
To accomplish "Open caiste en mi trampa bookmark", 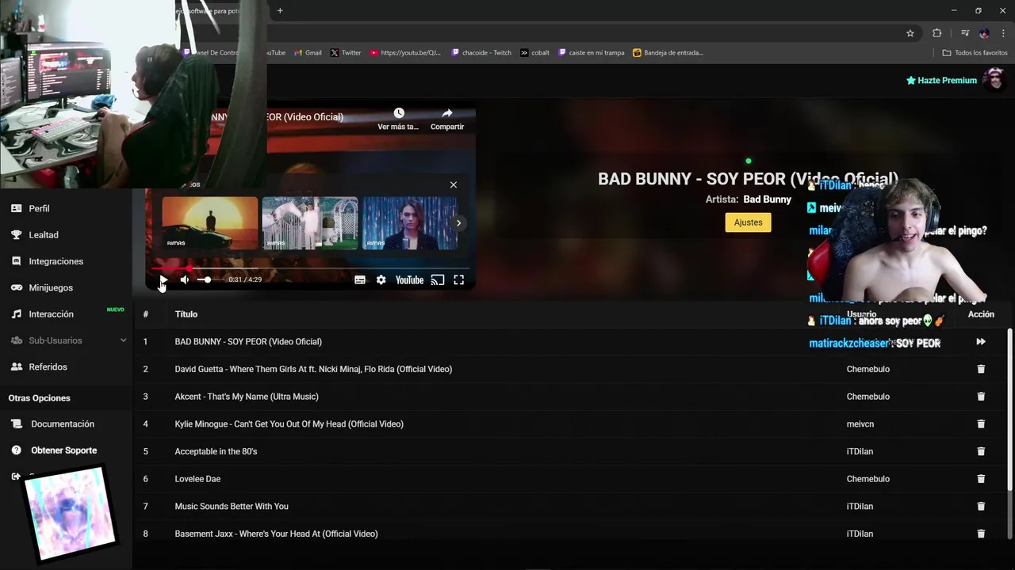I will click(592, 53).
